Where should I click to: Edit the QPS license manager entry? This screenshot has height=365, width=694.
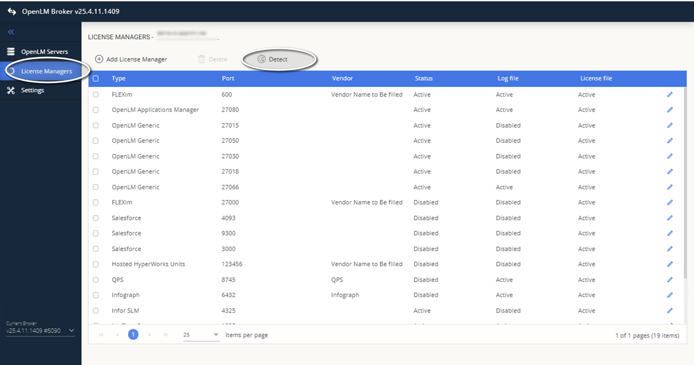669,279
